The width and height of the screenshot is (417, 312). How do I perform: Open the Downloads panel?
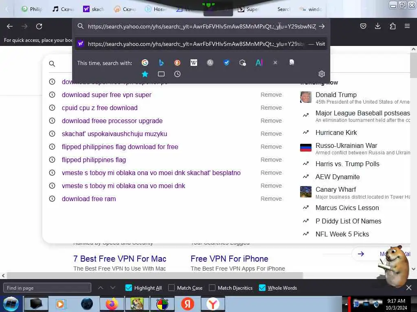point(377,26)
